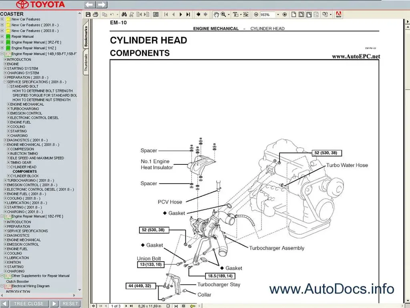Screen dimensions: 410x308
Task: Select COMPONENTS in the tree
Action: (x=24, y=171)
